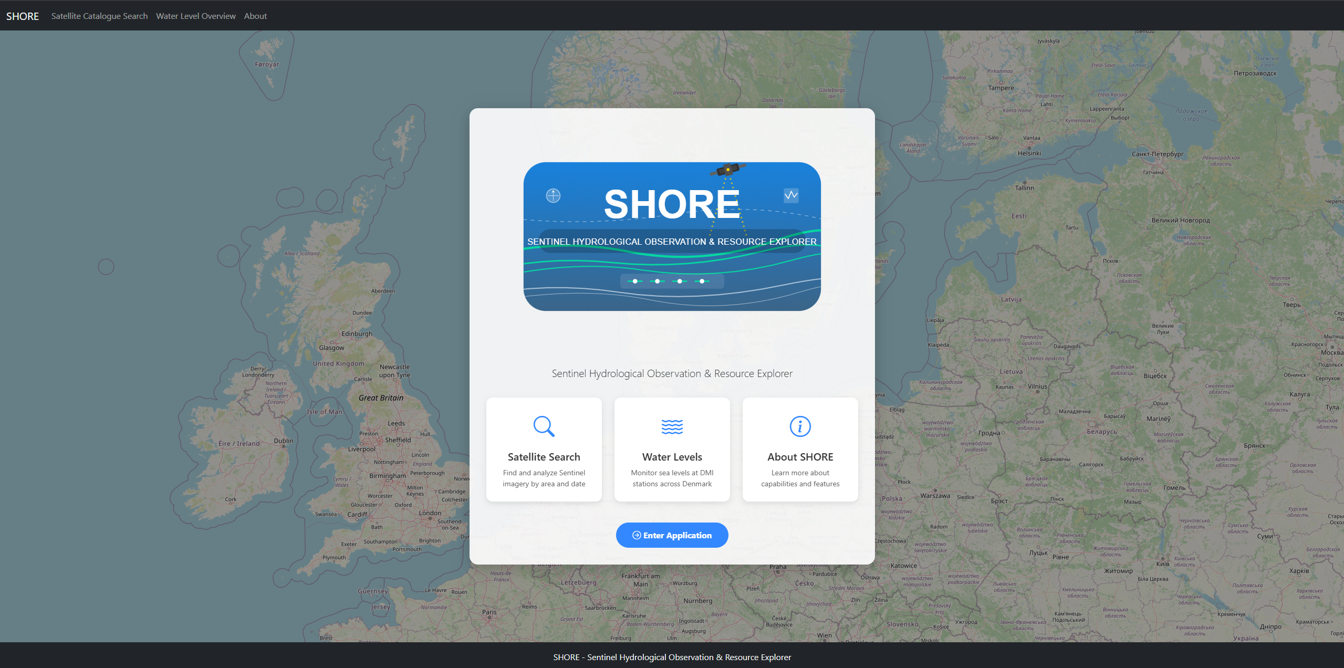1344x668 pixels.
Task: Click the footer SHORE description text
Action: click(x=672, y=657)
